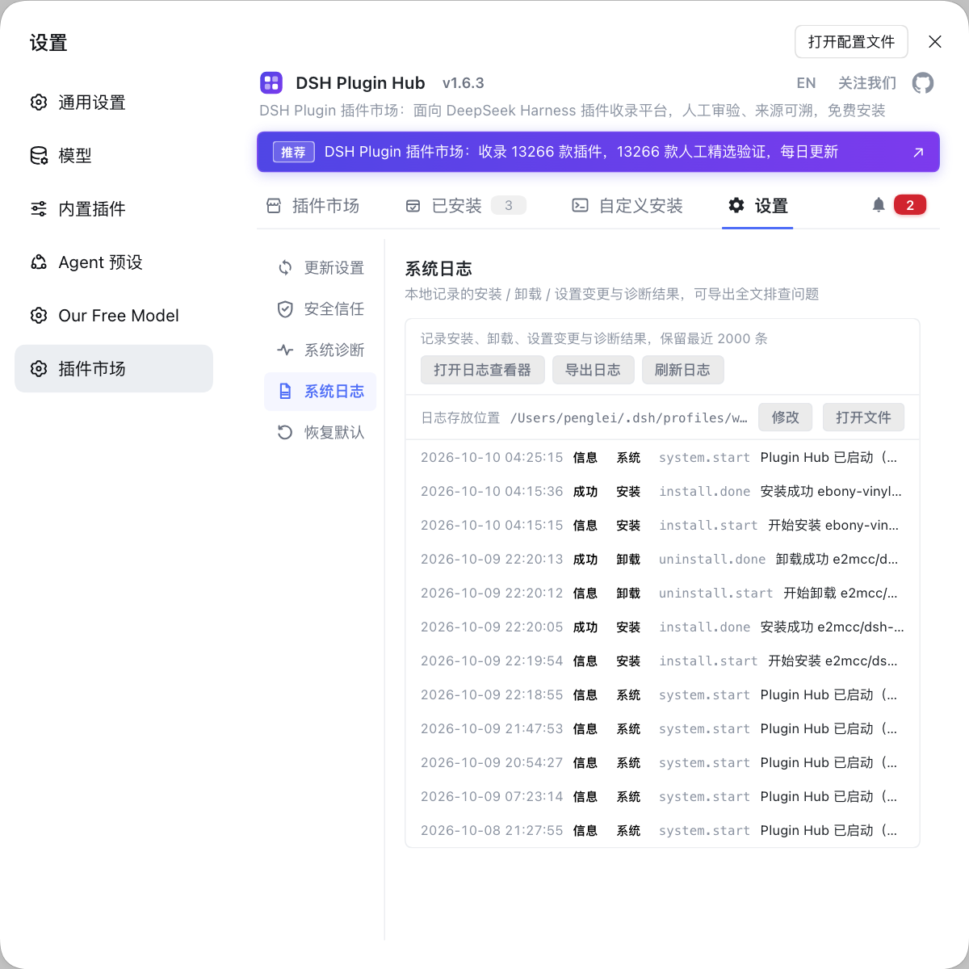The image size is (969, 969).
Task: Select log row 2026-10-09 22:20:05 install.done
Action: click(x=662, y=627)
